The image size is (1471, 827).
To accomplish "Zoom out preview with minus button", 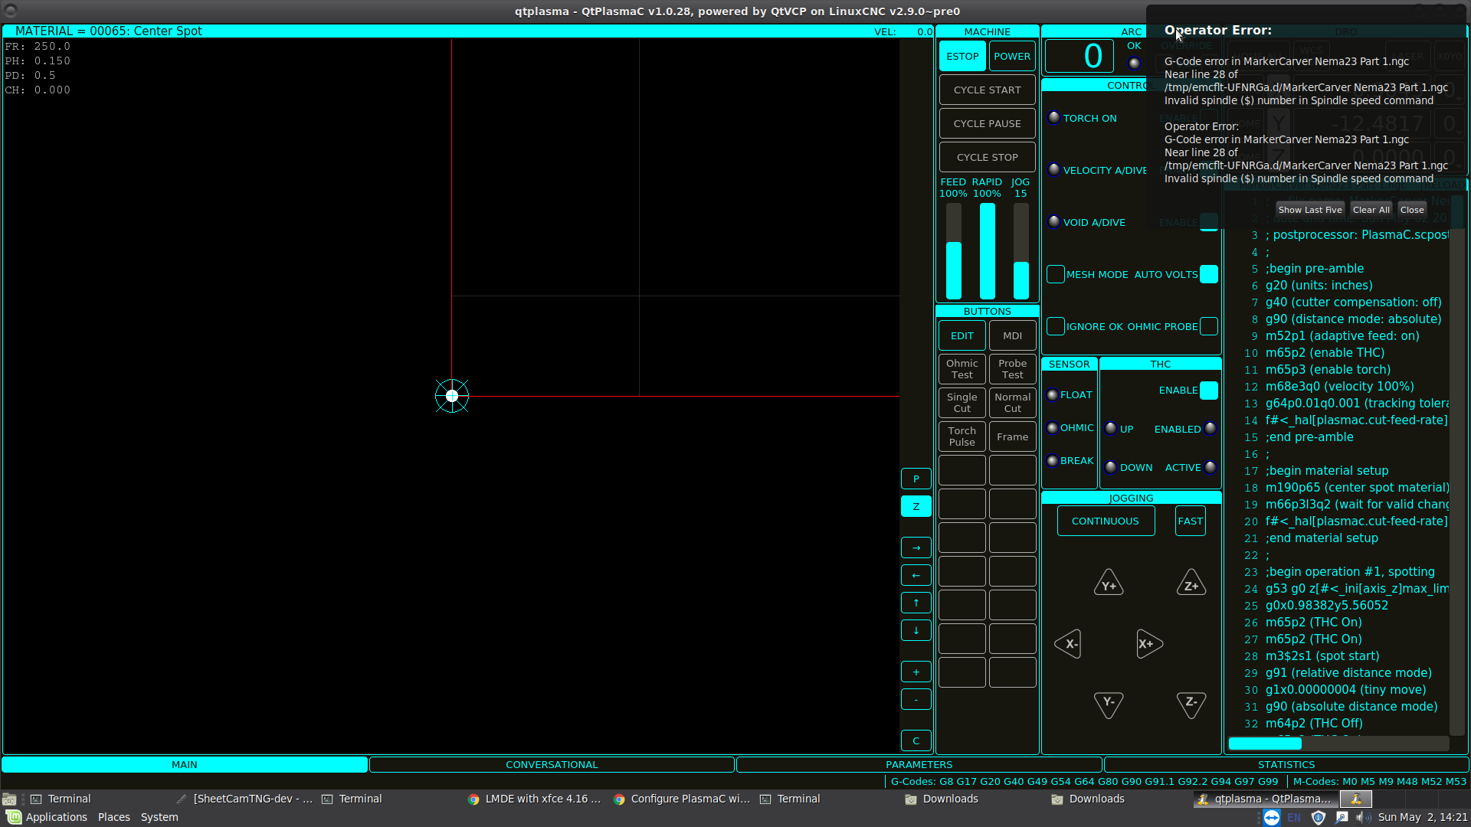I will pos(916,699).
